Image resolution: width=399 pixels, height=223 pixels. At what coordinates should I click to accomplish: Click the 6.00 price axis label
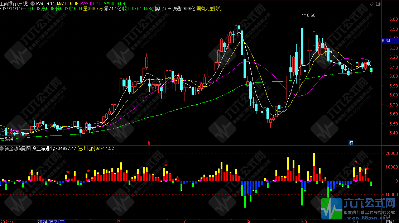(393, 76)
